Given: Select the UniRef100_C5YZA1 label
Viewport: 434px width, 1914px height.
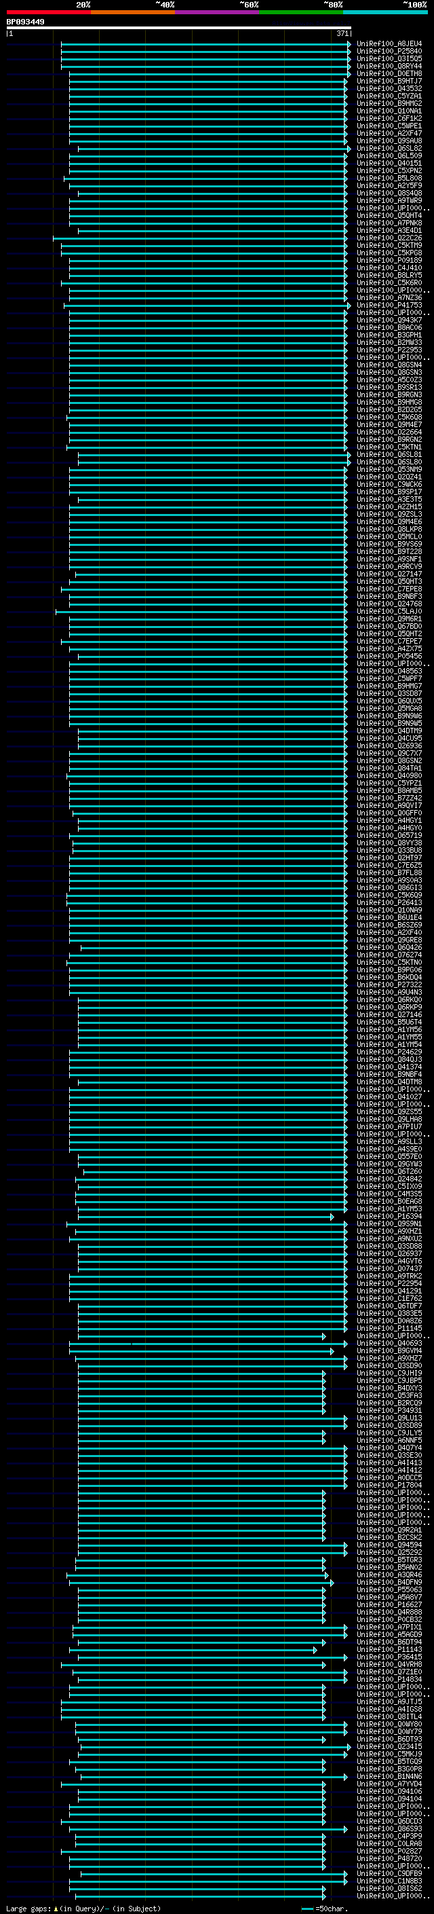Looking at the screenshot, I should click(389, 96).
